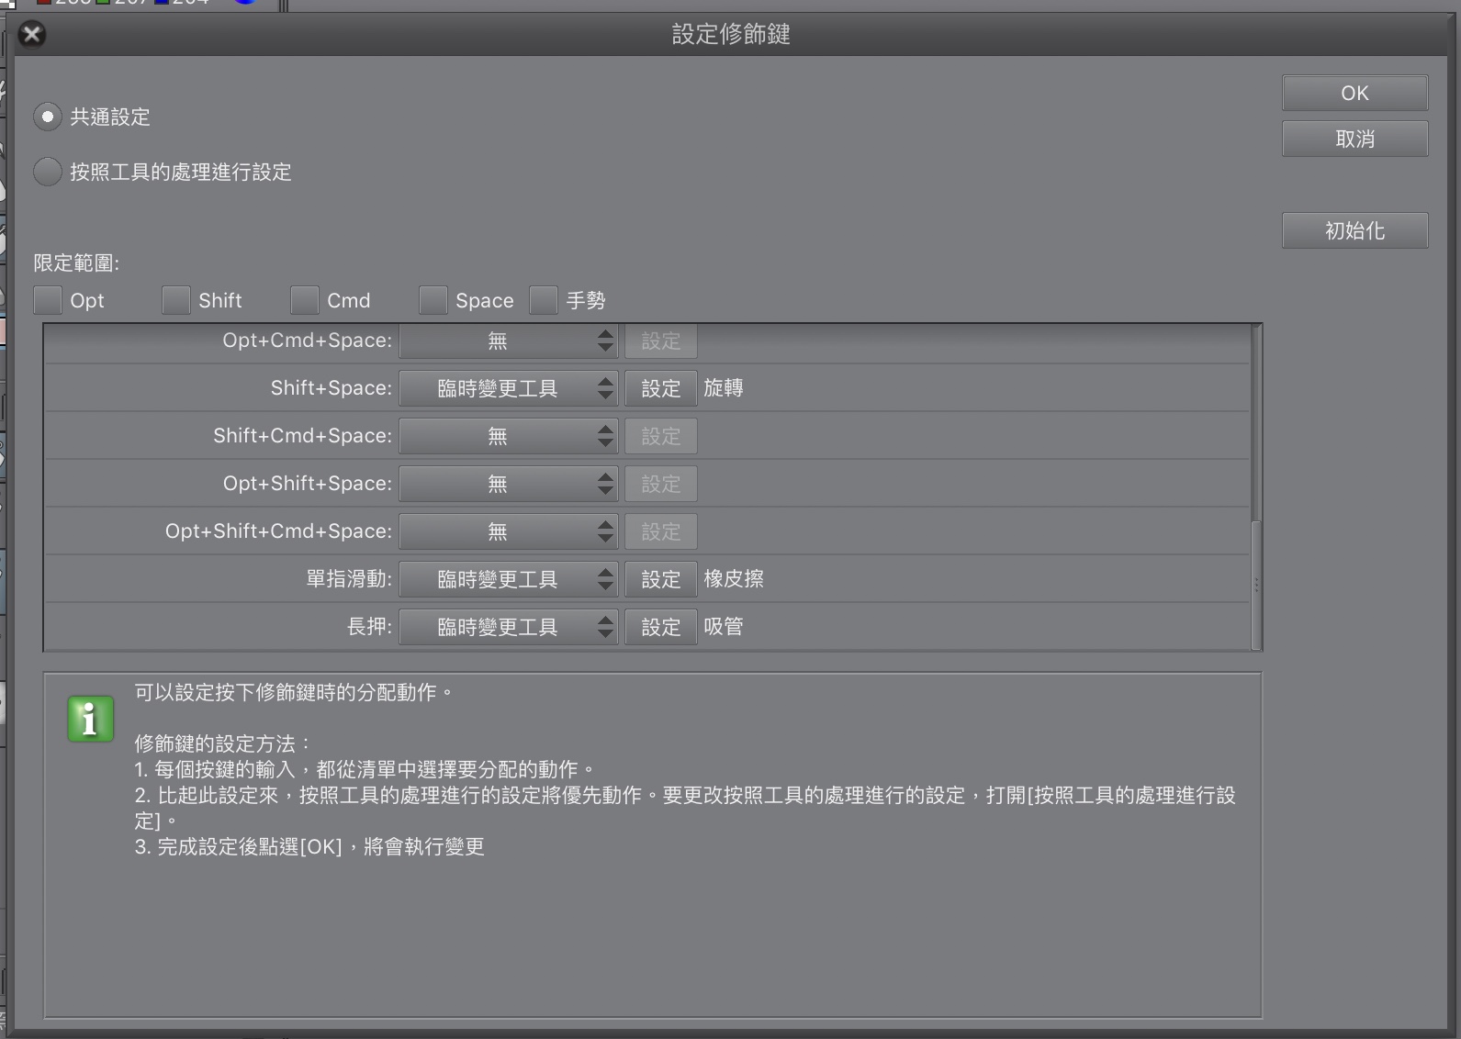Enable the Opt filter checkbox
The width and height of the screenshot is (1461, 1039).
[48, 300]
